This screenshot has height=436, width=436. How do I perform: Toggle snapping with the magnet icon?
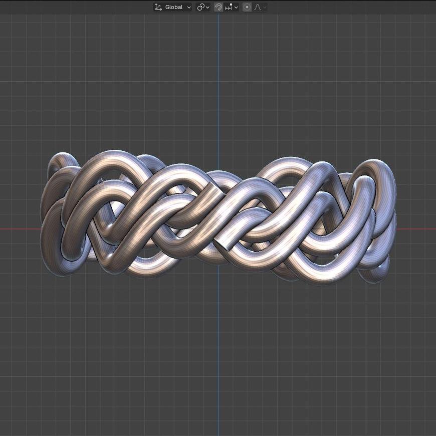tap(219, 7)
